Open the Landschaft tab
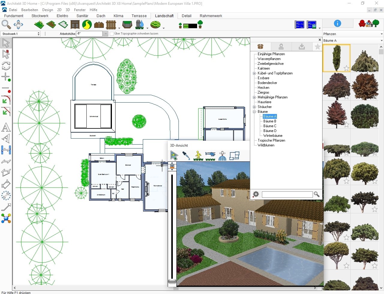Screen dimensions: 384x294 point(164,16)
